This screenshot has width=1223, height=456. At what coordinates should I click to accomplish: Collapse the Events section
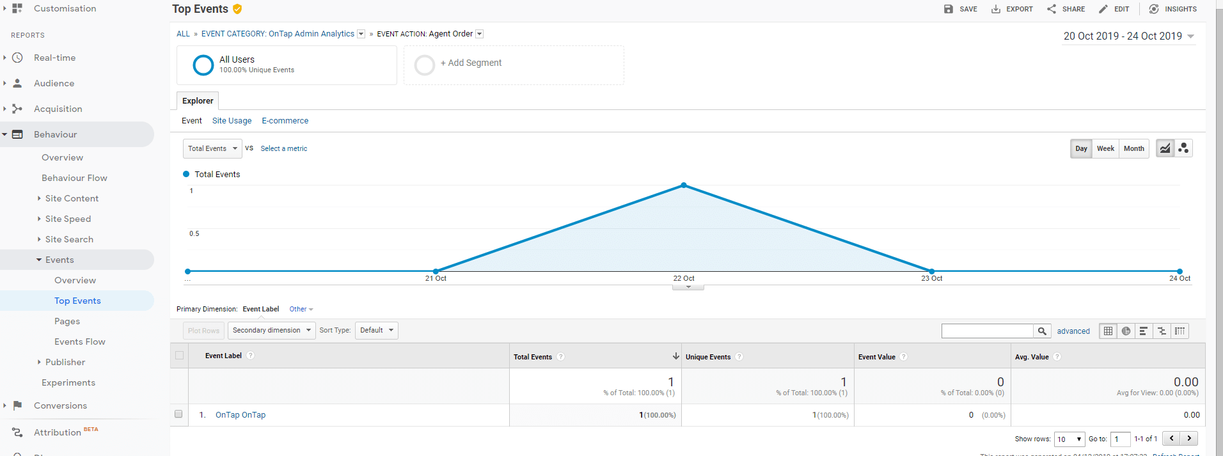[x=39, y=260]
